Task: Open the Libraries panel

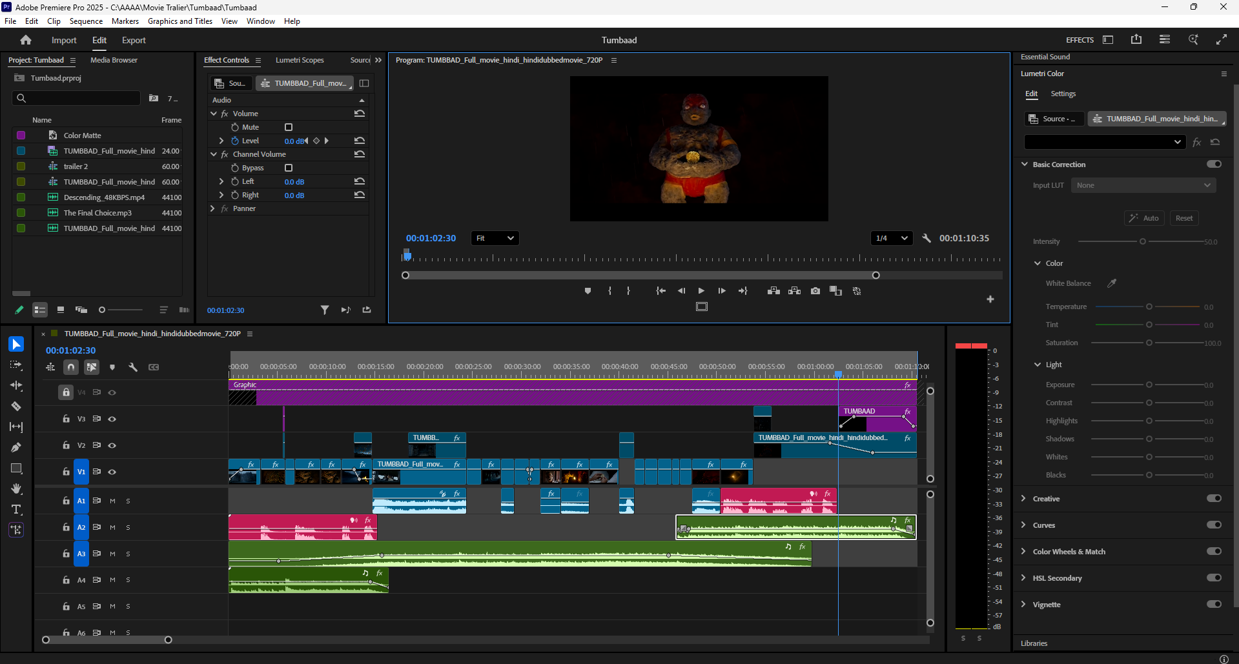Action: pyautogui.click(x=1034, y=643)
